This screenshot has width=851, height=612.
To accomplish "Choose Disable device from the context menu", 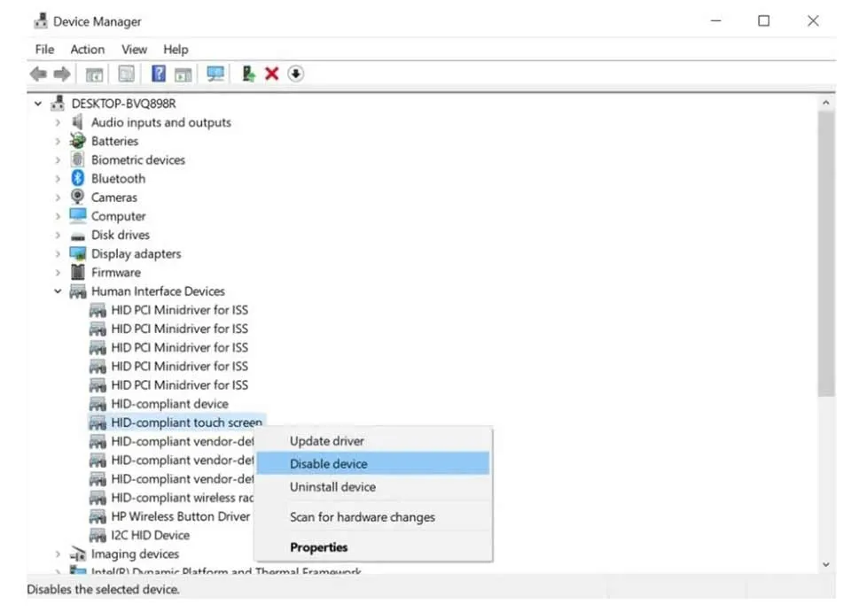I will [328, 463].
